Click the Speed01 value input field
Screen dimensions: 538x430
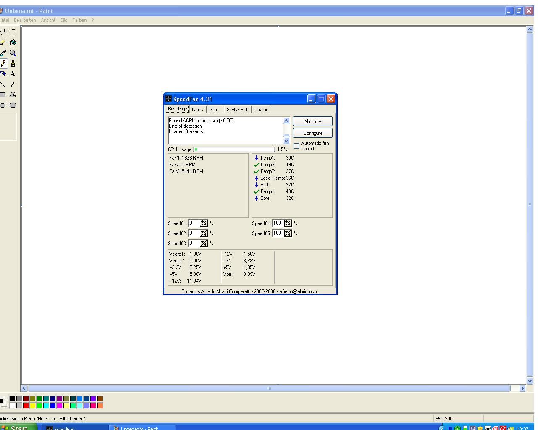pyautogui.click(x=194, y=223)
